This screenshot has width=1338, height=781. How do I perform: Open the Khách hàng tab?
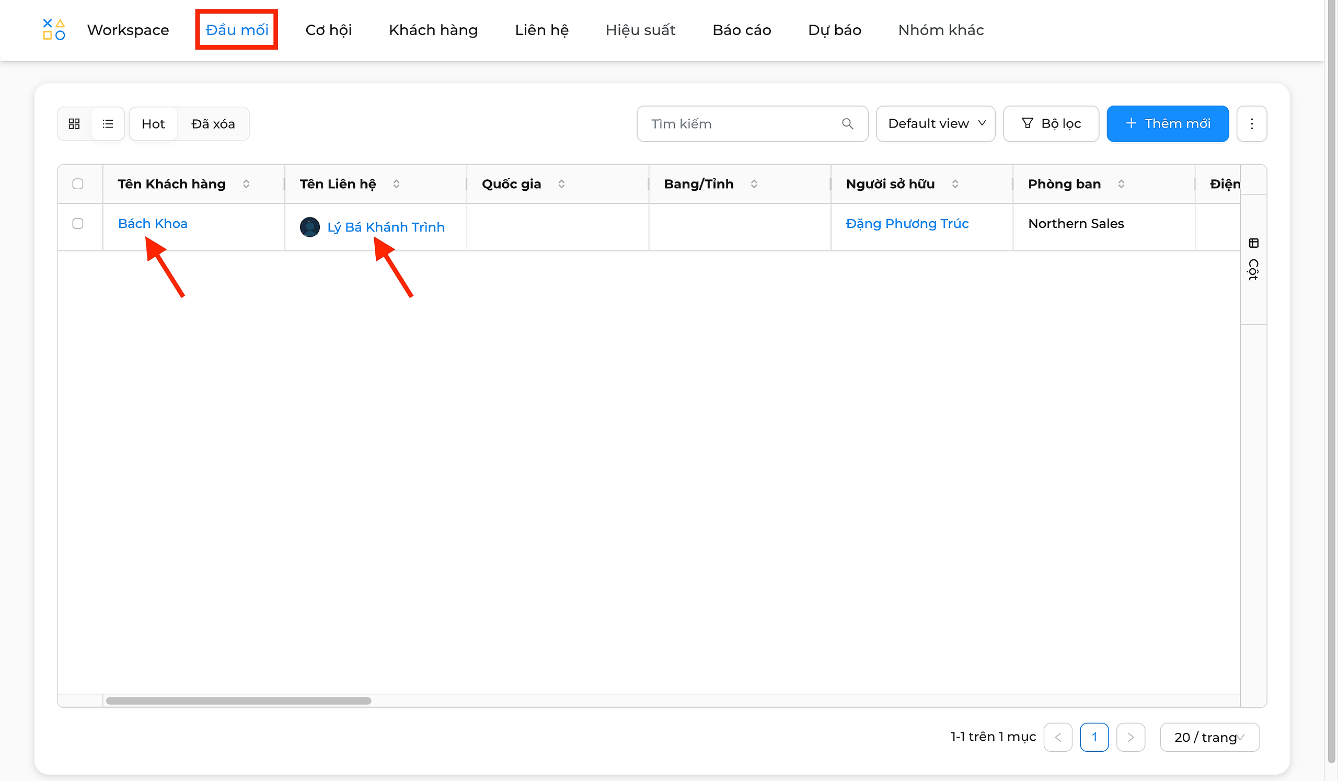(x=433, y=30)
